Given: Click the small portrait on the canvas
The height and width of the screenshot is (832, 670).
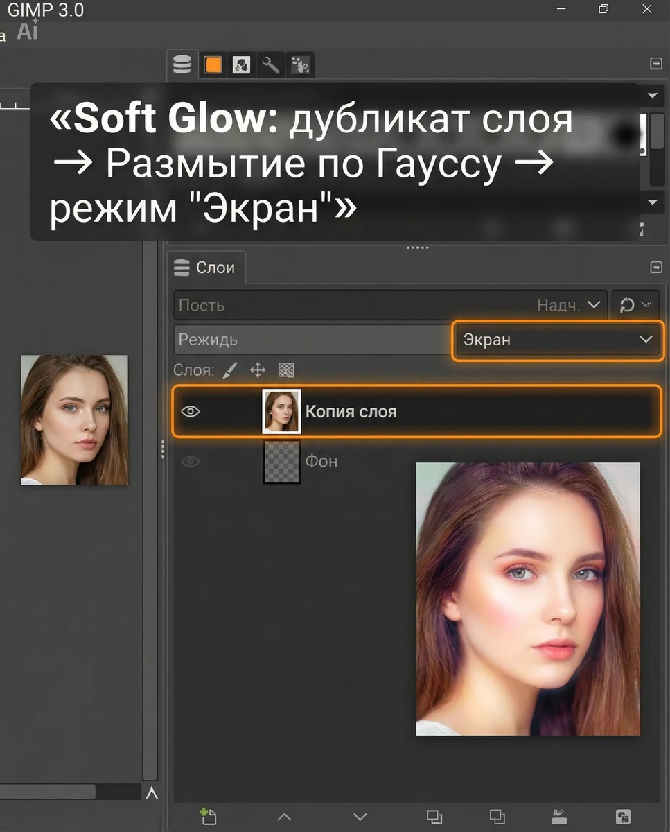Looking at the screenshot, I should point(74,420).
